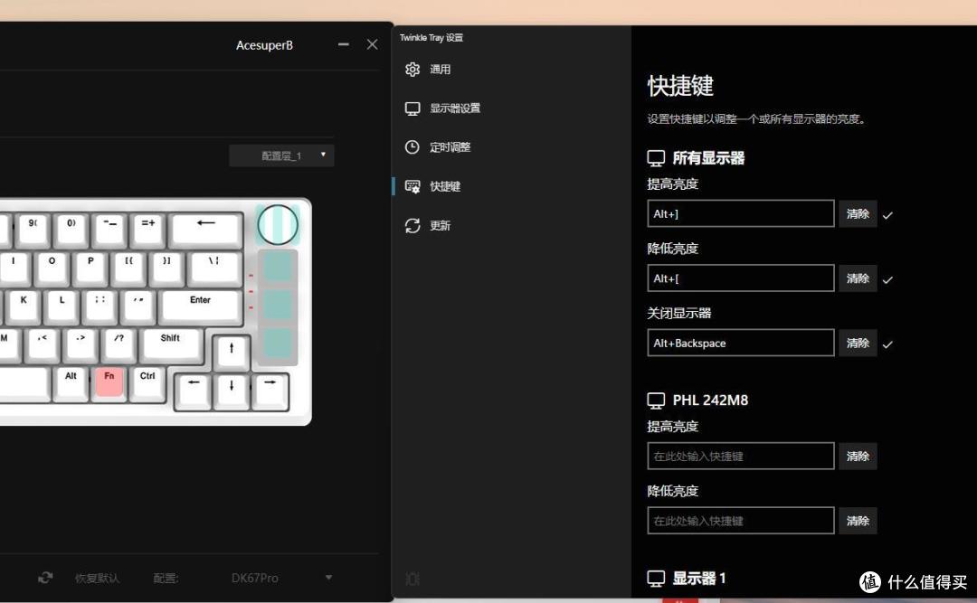Click the refresh icon beside 更新

tap(412, 225)
